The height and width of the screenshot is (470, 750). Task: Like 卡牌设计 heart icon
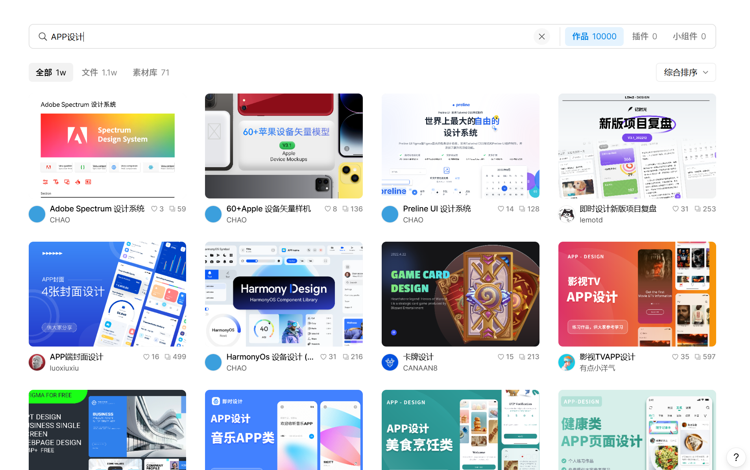(x=501, y=357)
